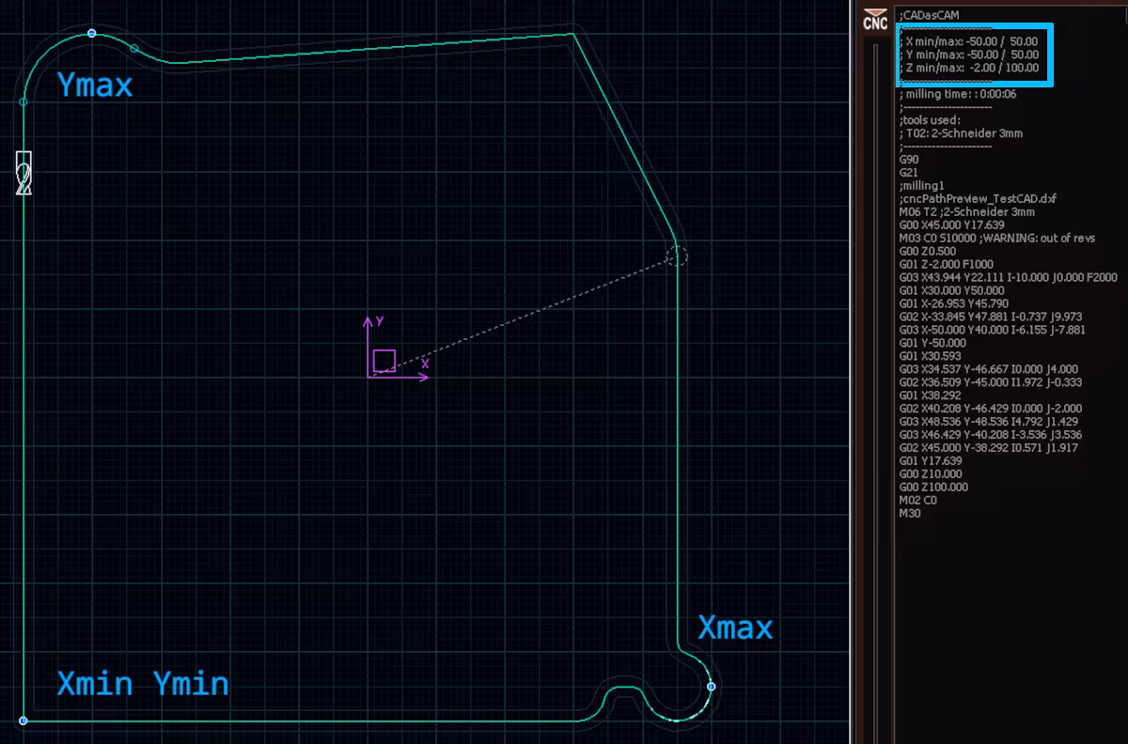Click the 'G01 X30.593' line
Screen dimensions: 1128x744
(x=930, y=357)
